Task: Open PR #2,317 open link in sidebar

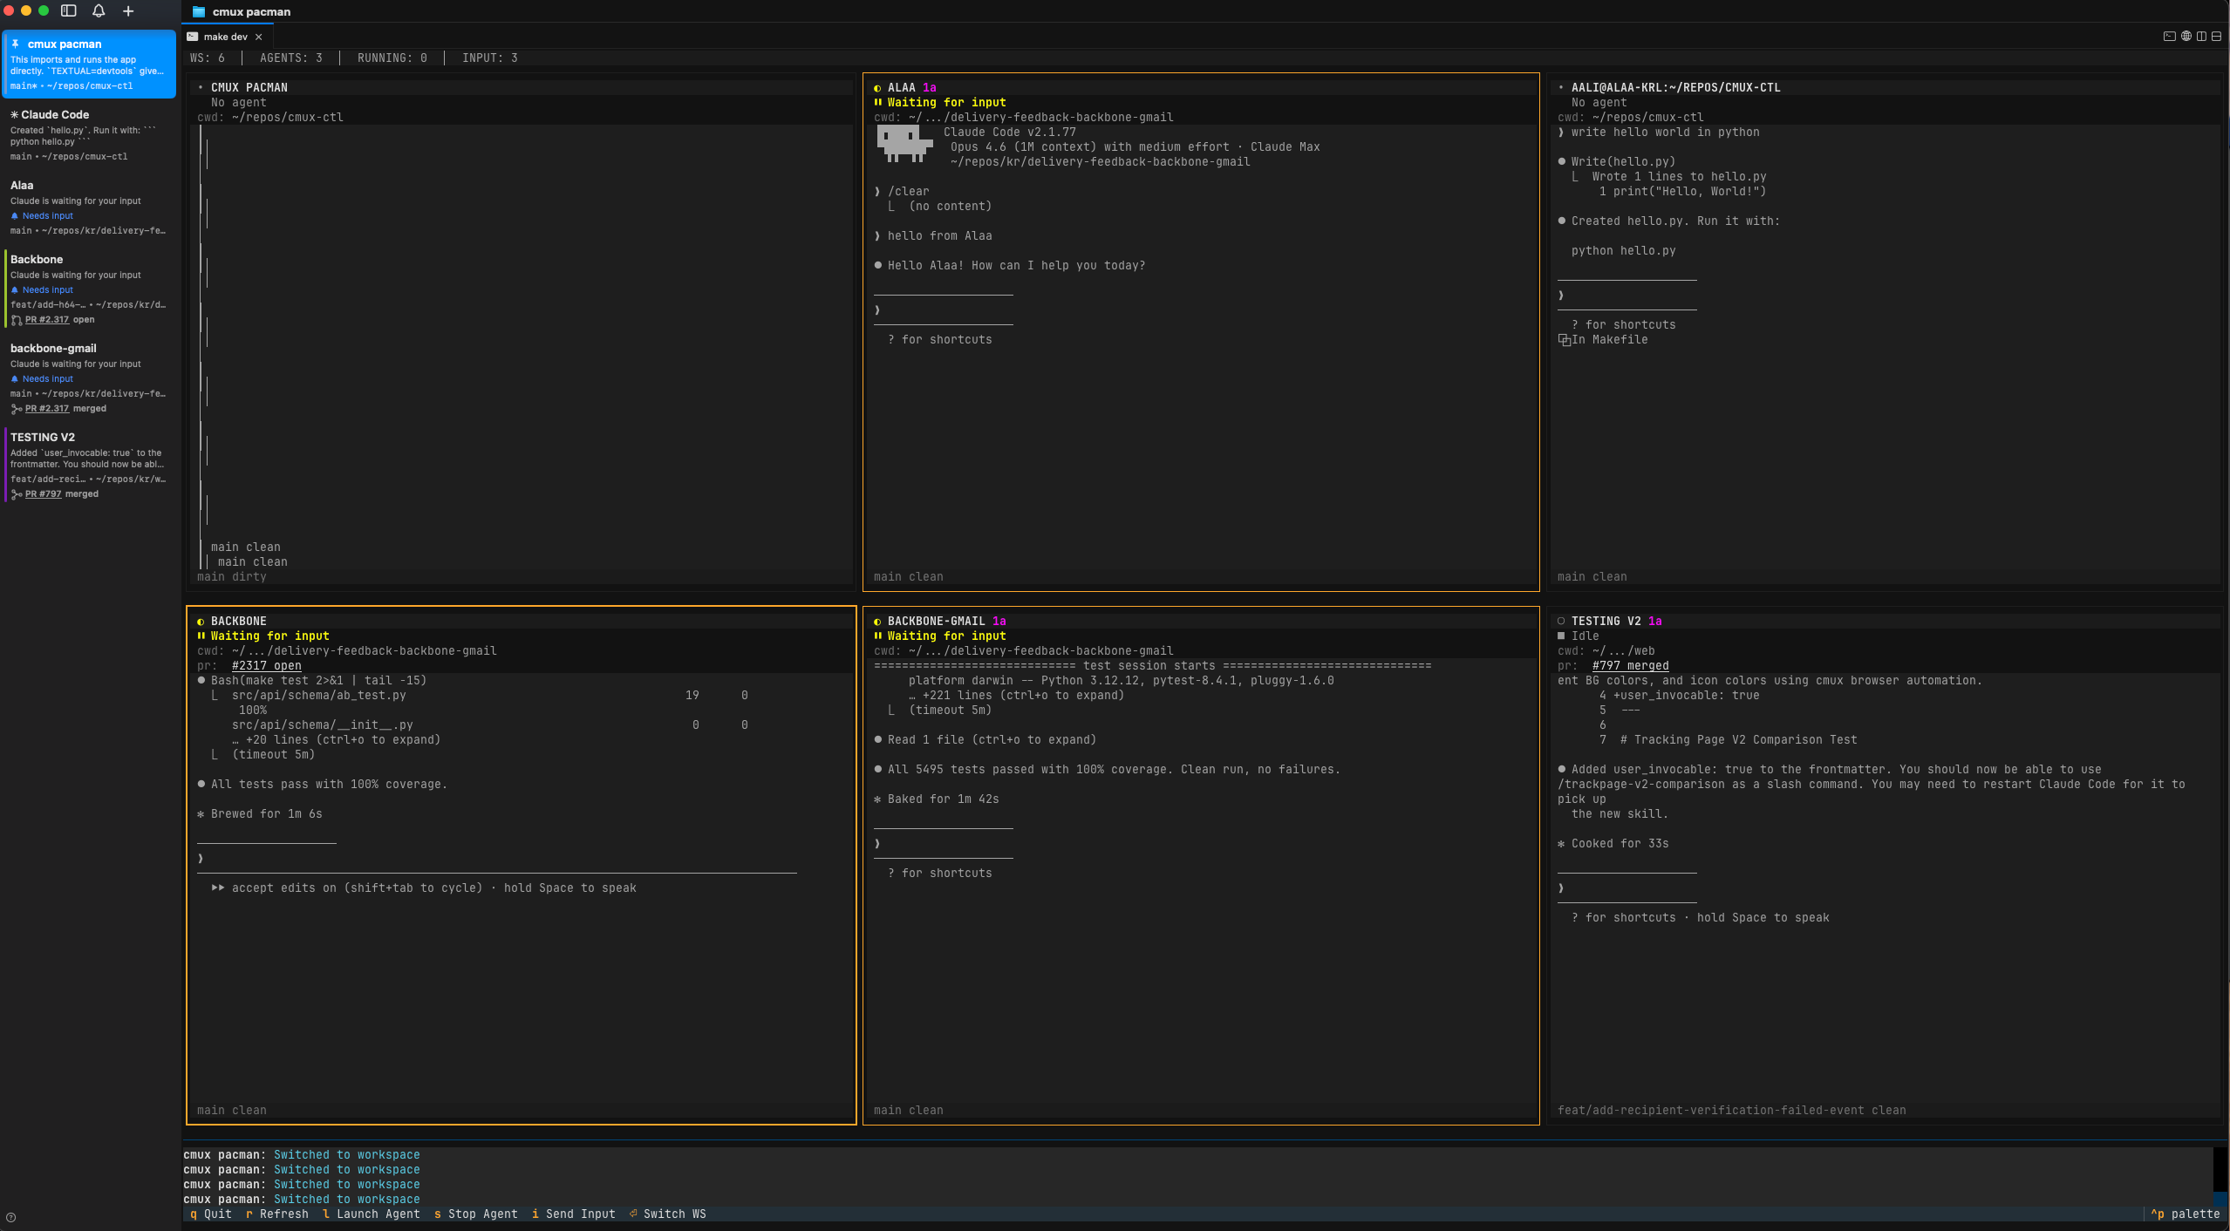Action: (x=47, y=320)
